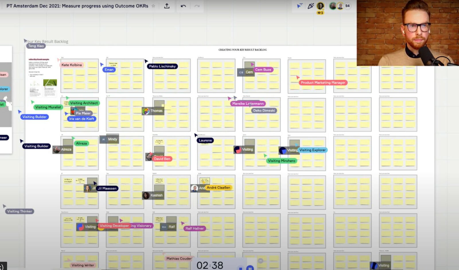Undo the last board action

click(183, 6)
